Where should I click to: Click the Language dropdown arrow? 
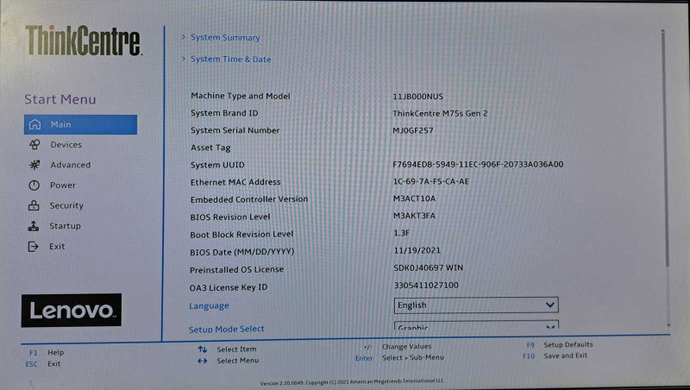click(x=549, y=305)
